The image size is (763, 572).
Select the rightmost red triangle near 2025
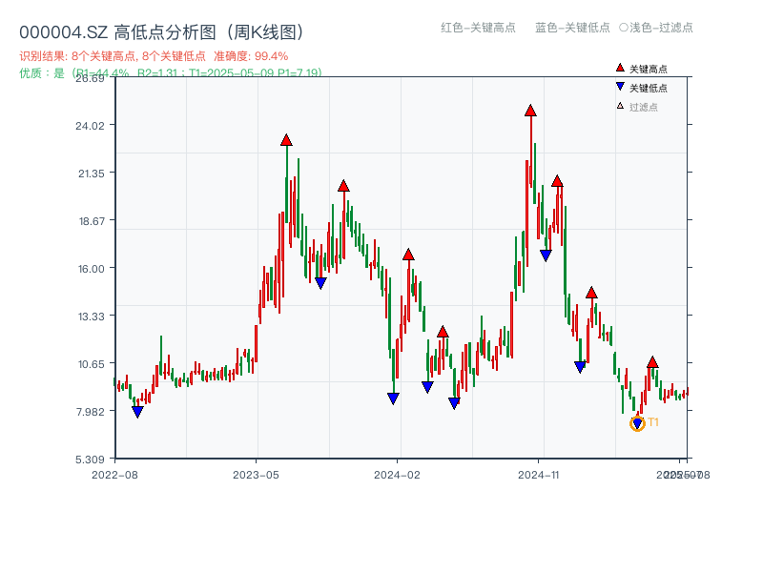(652, 362)
